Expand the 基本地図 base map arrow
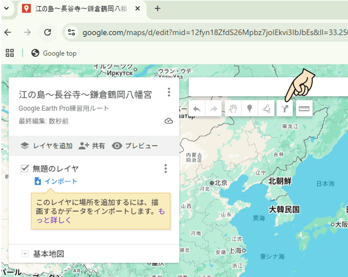The width and height of the screenshot is (348, 277). click(x=25, y=254)
